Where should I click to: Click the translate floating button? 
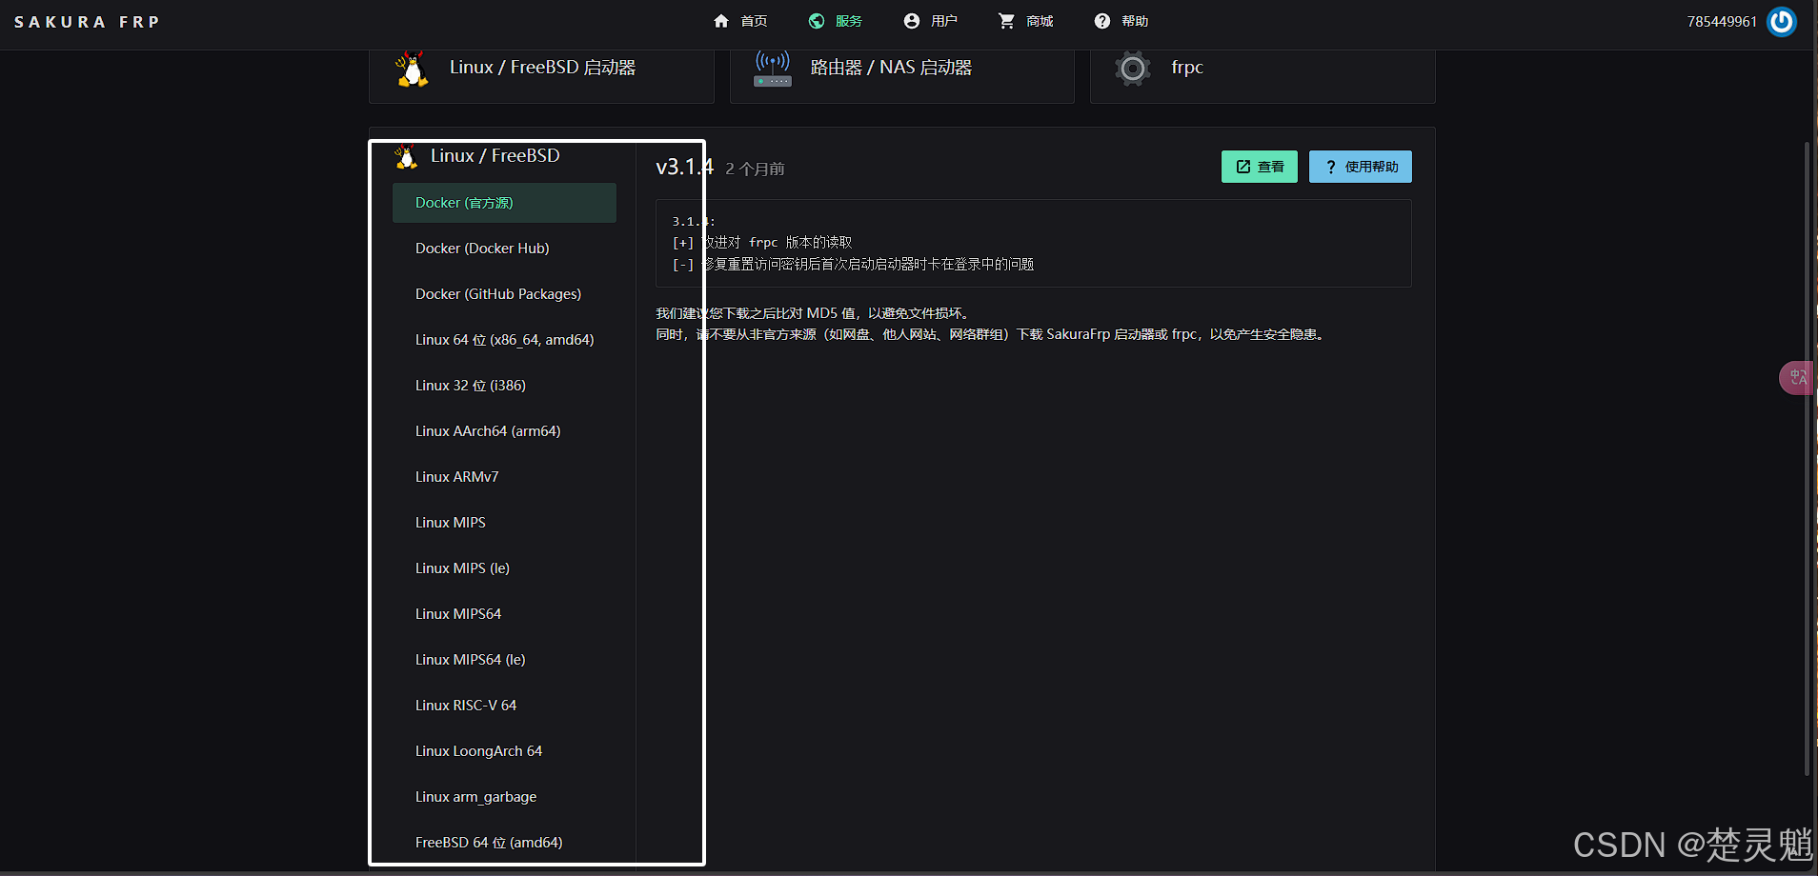point(1797,378)
